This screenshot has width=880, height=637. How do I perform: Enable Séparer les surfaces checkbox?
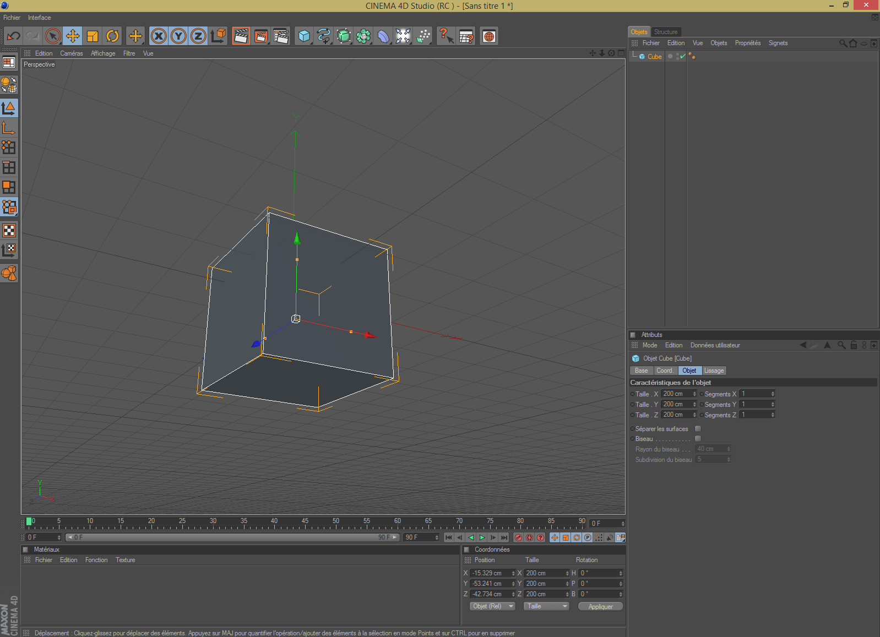[698, 429]
